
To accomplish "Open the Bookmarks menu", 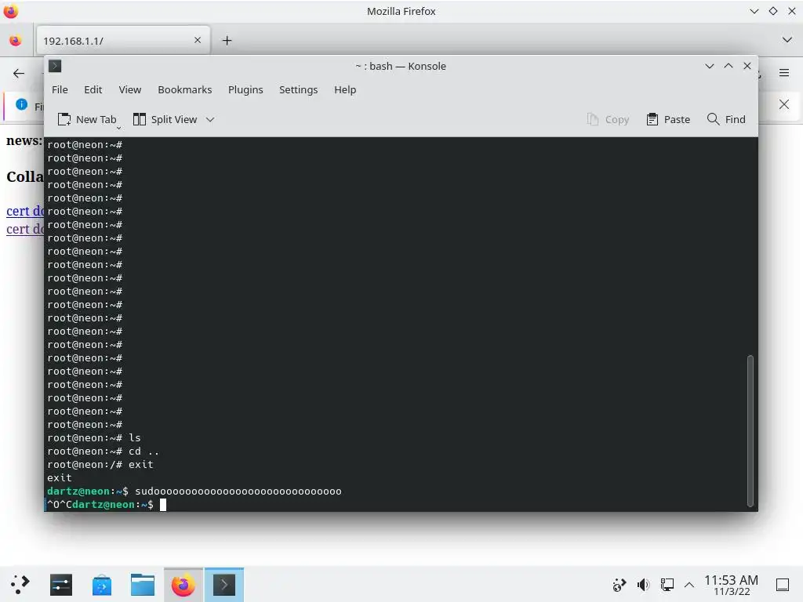I will click(x=184, y=89).
